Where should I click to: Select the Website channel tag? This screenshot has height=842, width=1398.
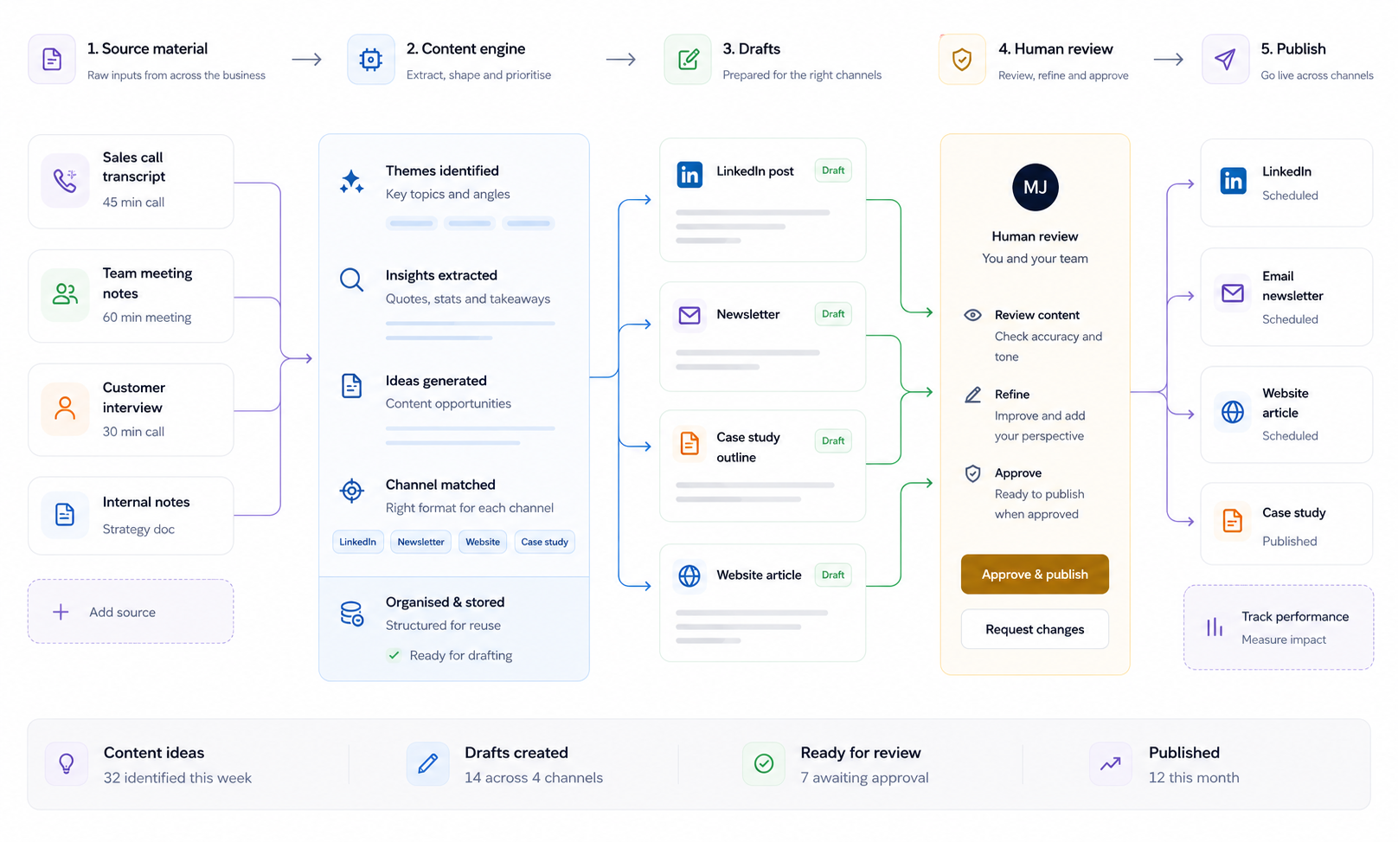483,542
